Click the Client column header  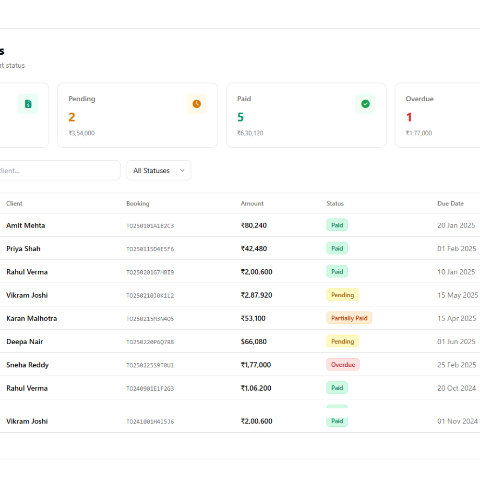pyautogui.click(x=14, y=204)
